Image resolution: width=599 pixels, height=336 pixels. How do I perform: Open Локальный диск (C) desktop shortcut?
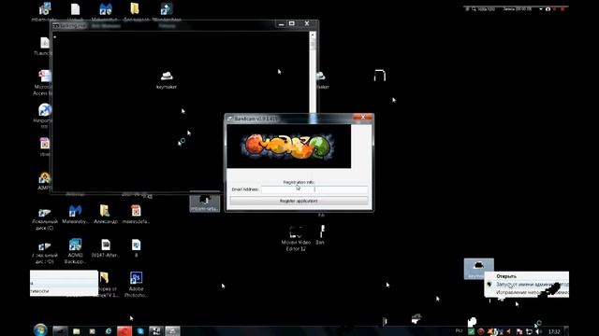click(44, 218)
